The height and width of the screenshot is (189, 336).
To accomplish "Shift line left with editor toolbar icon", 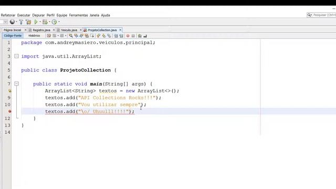I will pos(116,36).
